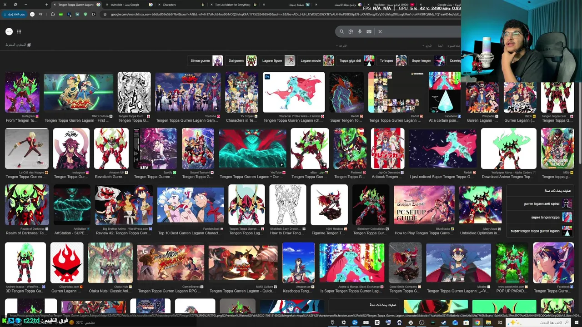This screenshot has width=582, height=327.
Task: Open OBS Studio taskbar icon
Action: [x=422, y=322]
